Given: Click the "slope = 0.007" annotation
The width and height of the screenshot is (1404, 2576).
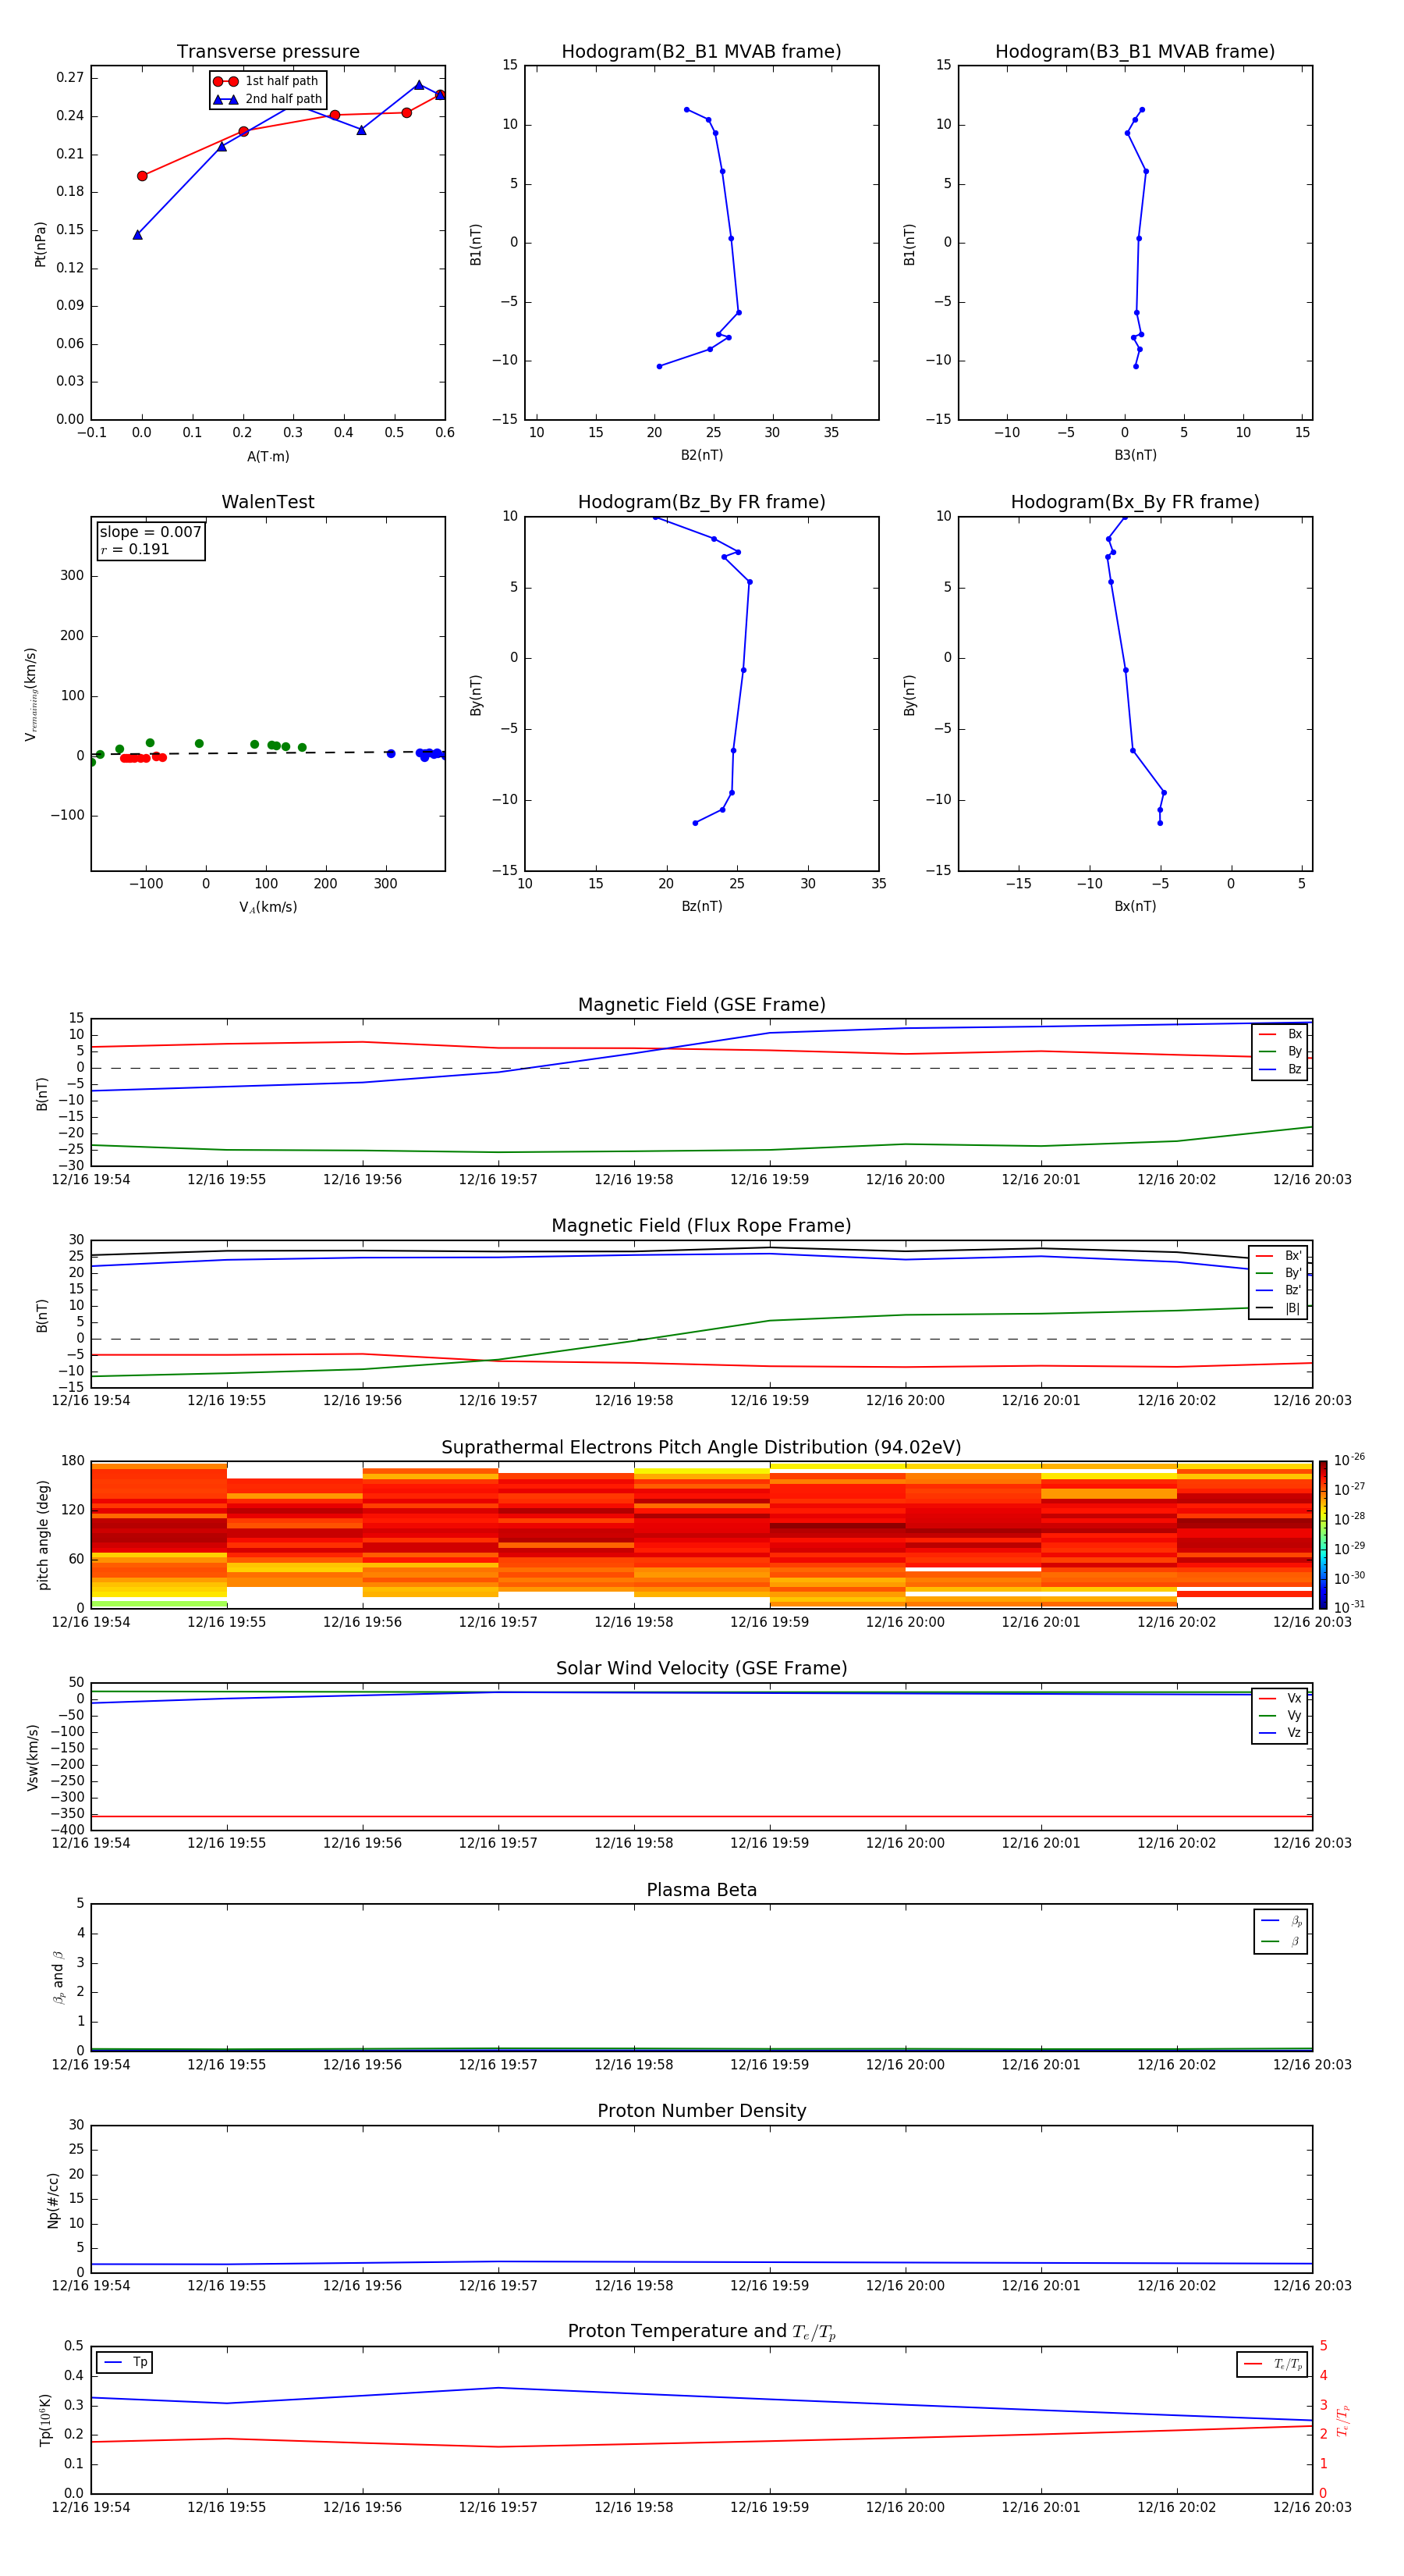Looking at the screenshot, I should point(151,532).
